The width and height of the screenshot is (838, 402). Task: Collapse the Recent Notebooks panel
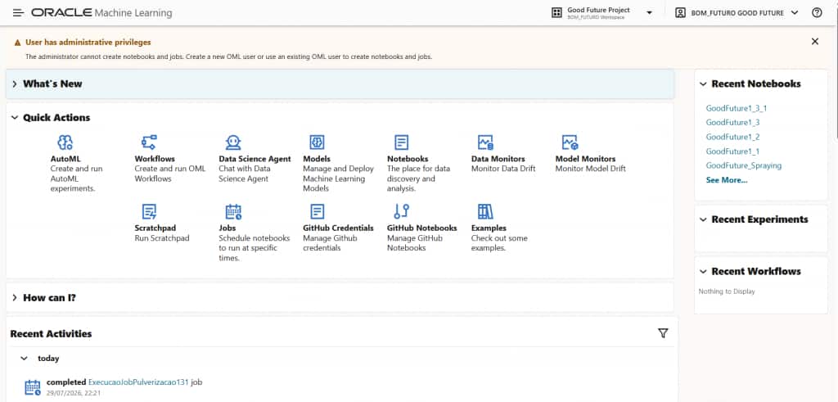click(703, 84)
